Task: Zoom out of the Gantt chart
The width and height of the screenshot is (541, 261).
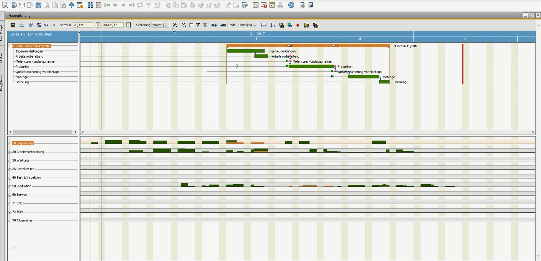Action: point(184,25)
